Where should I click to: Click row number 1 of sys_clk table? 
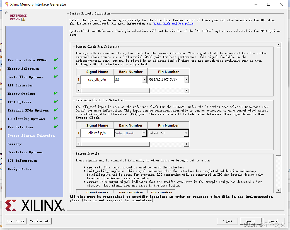click(x=78, y=79)
